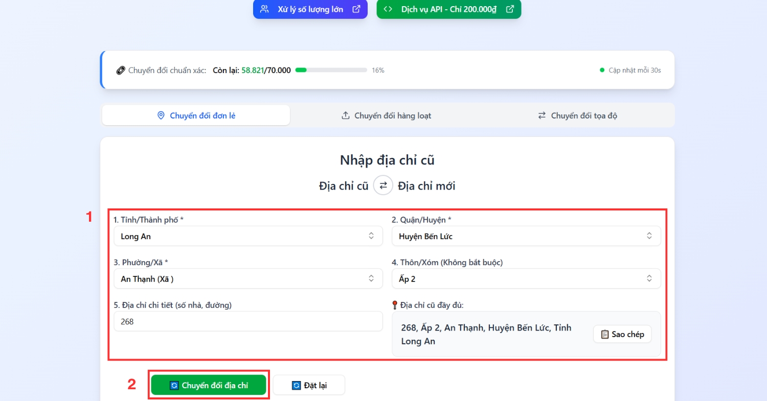767x401 pixels.
Task: Switch to the Chuyển đổi tọa độ tab
Action: pos(579,115)
